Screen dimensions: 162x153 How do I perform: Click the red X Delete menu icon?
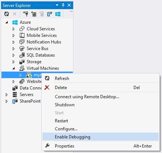(x=47, y=88)
